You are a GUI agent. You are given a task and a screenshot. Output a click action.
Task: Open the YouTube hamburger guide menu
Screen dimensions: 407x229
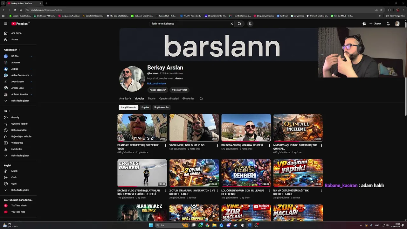click(x=5, y=24)
